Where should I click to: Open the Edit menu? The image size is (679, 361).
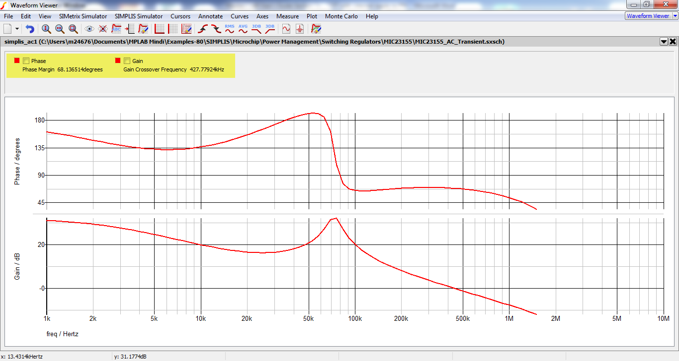point(26,16)
